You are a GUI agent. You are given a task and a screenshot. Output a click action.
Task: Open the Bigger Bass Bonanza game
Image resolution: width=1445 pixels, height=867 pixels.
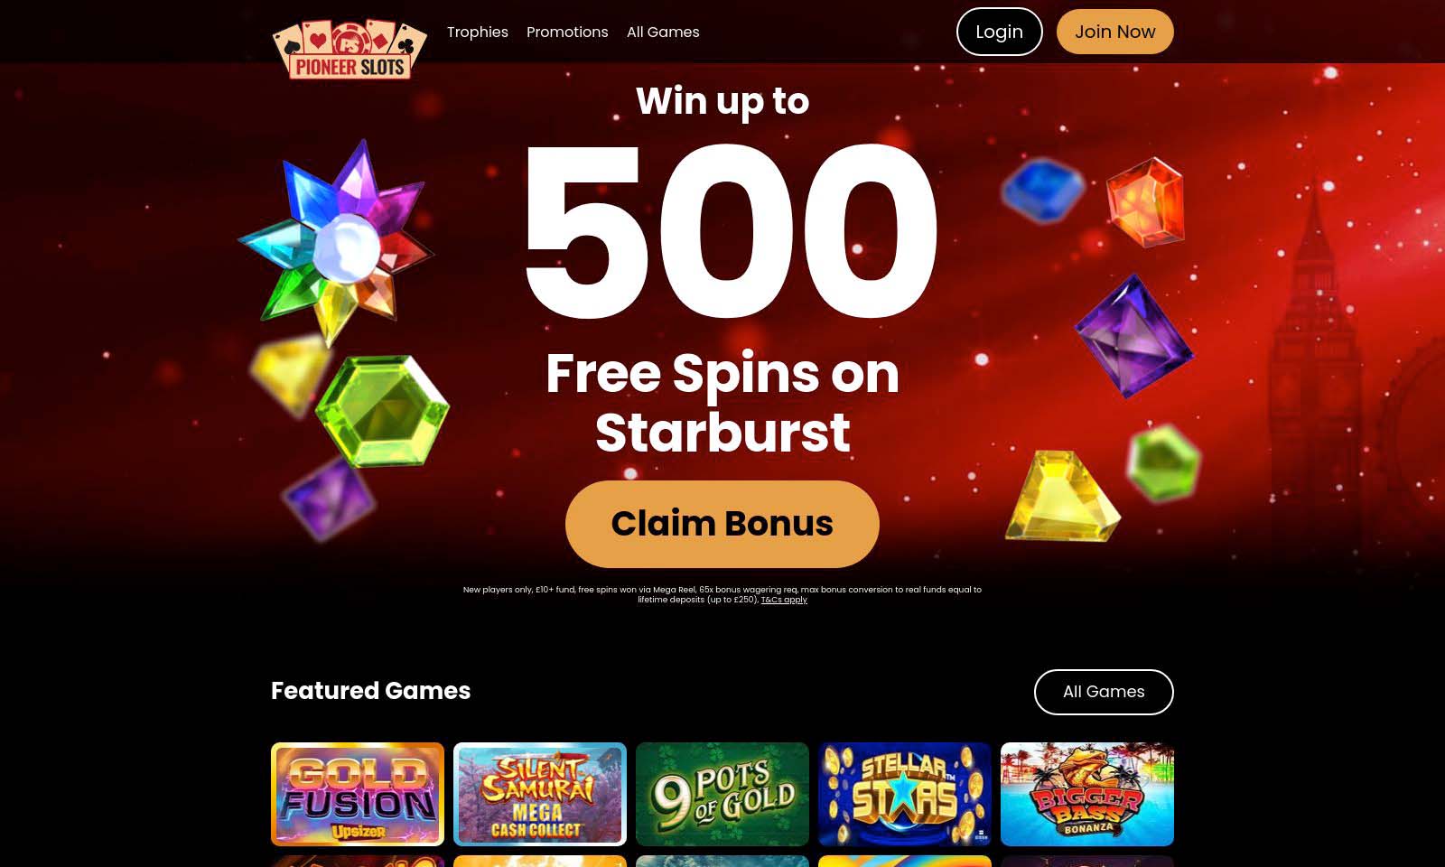point(1087,794)
